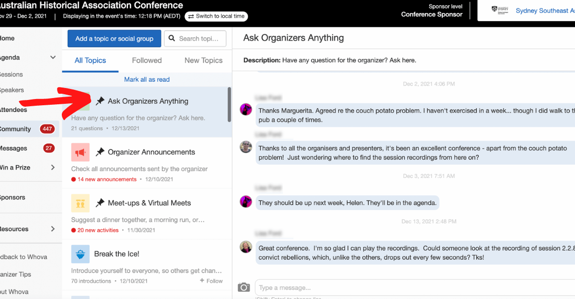Switch to the Followed tab
This screenshot has width=575, height=299.
pos(147,60)
